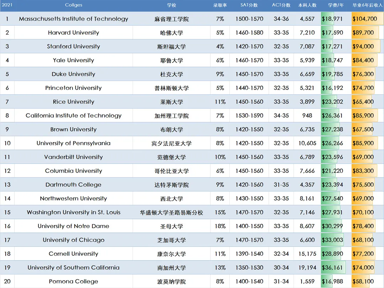This screenshot has height=288, width=384.
Task: Select the '斯坦福大学' cell
Action: 171,47
